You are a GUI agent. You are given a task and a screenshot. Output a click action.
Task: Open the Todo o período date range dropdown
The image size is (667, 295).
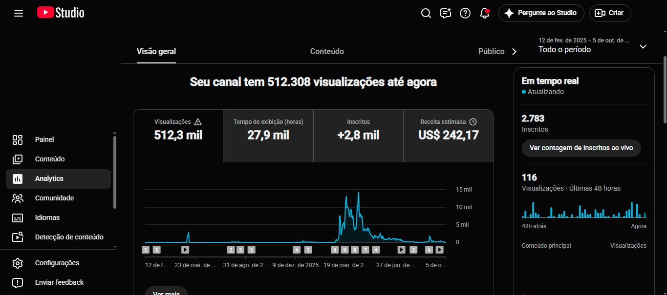(592, 45)
